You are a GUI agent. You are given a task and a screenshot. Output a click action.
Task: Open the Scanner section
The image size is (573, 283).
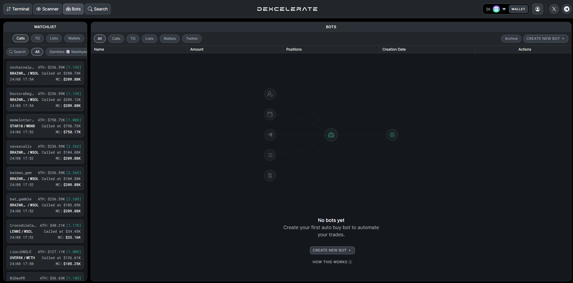[x=47, y=9]
